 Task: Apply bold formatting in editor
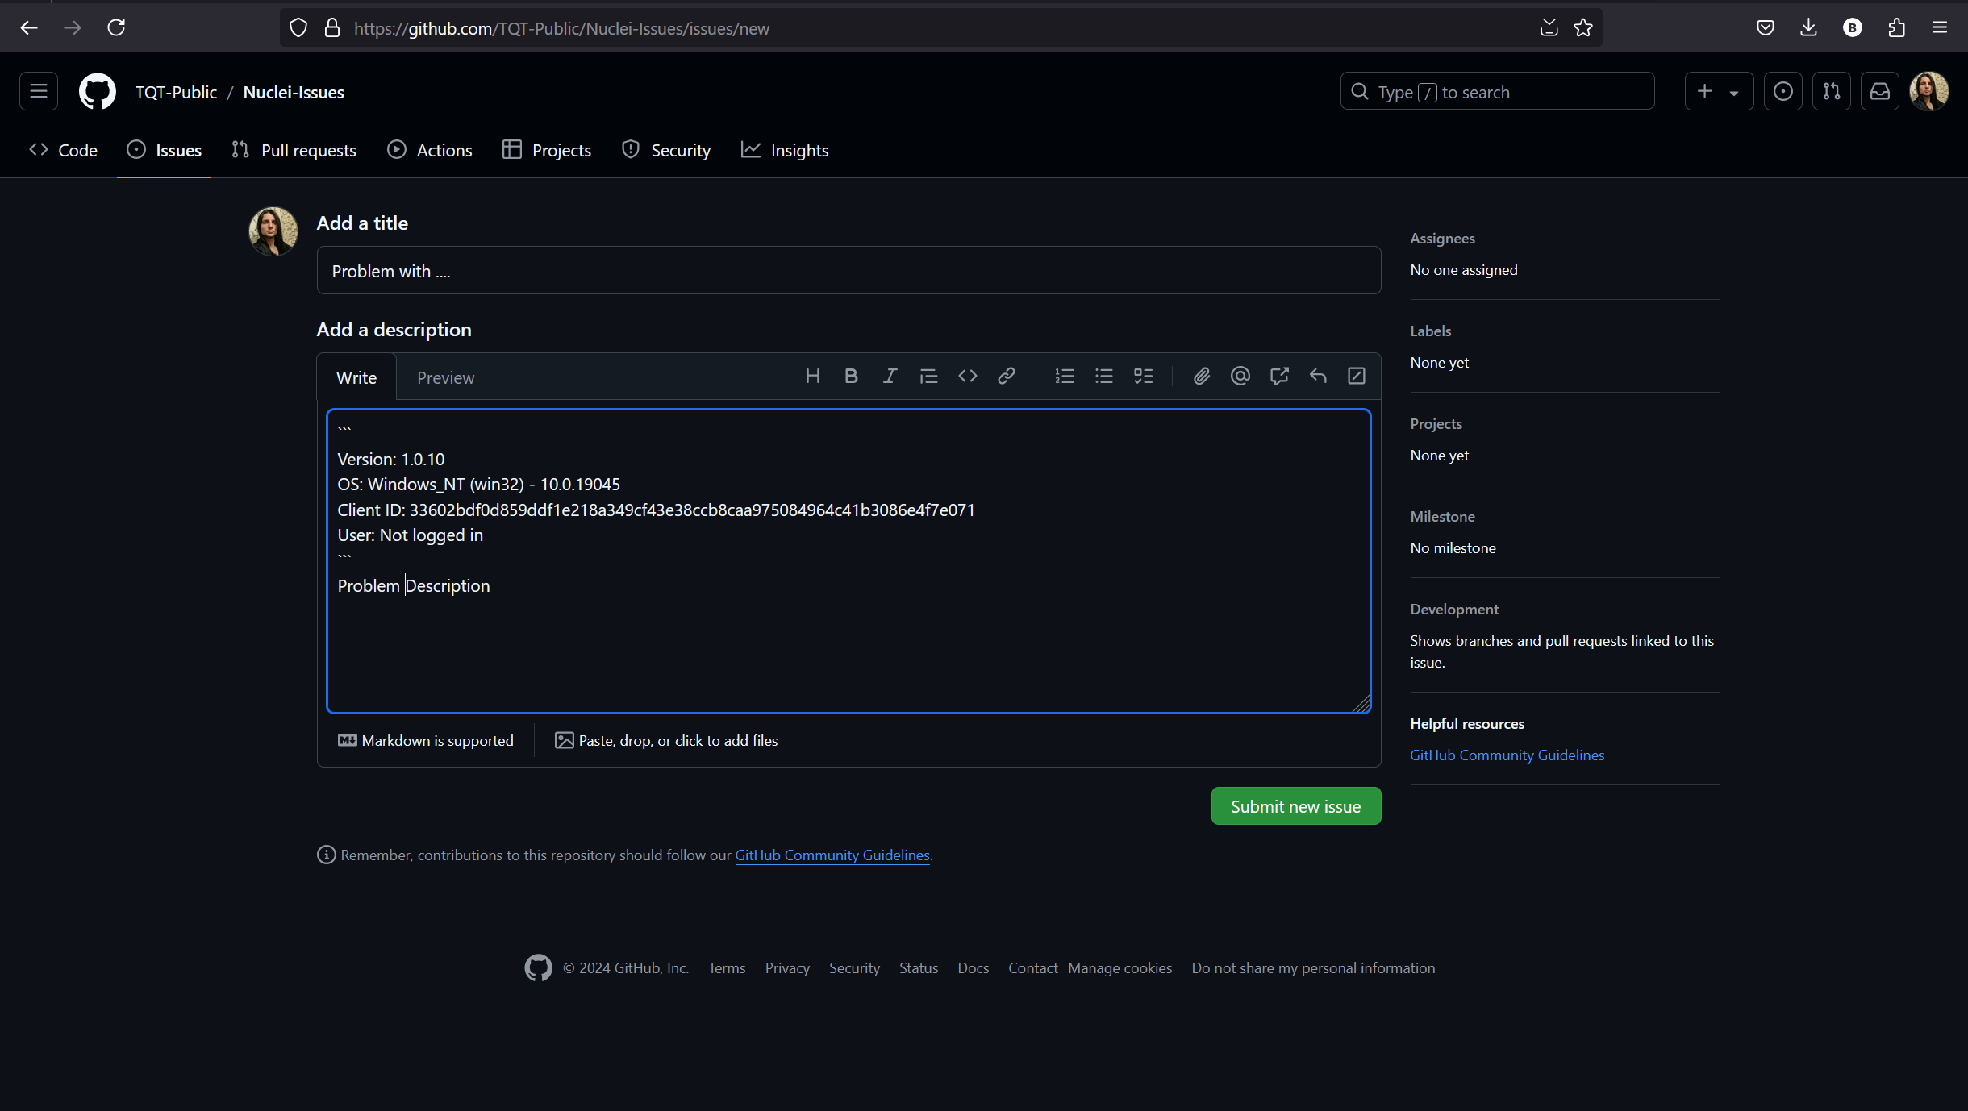[851, 377]
